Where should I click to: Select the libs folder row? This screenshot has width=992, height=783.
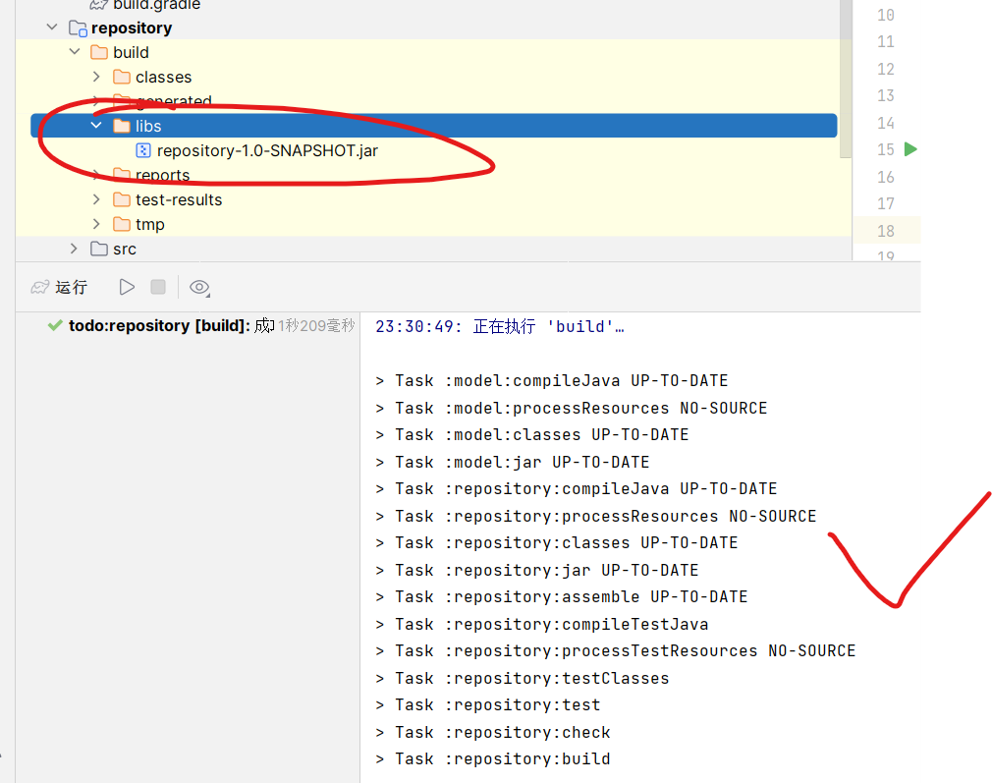434,126
